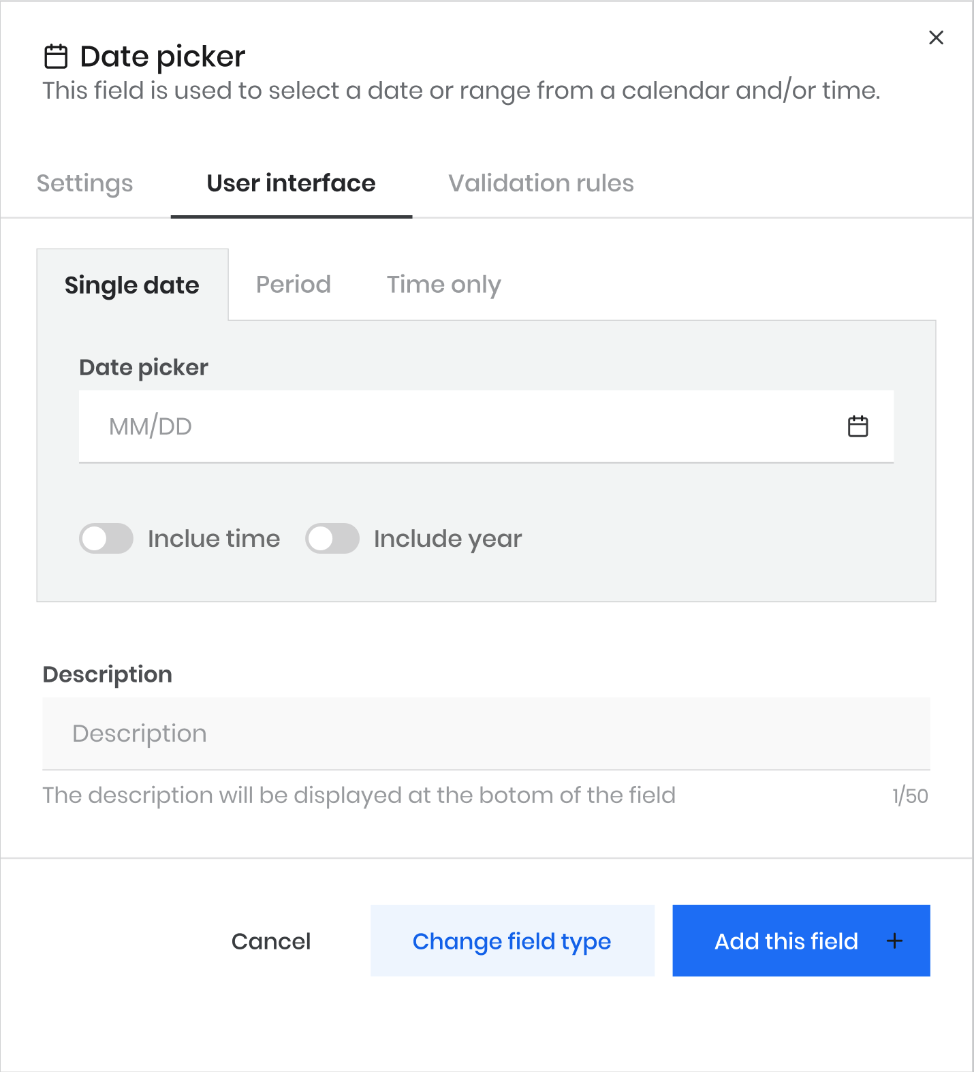This screenshot has height=1072, width=974.
Task: Open the Validation rules tab
Action: pos(541,183)
